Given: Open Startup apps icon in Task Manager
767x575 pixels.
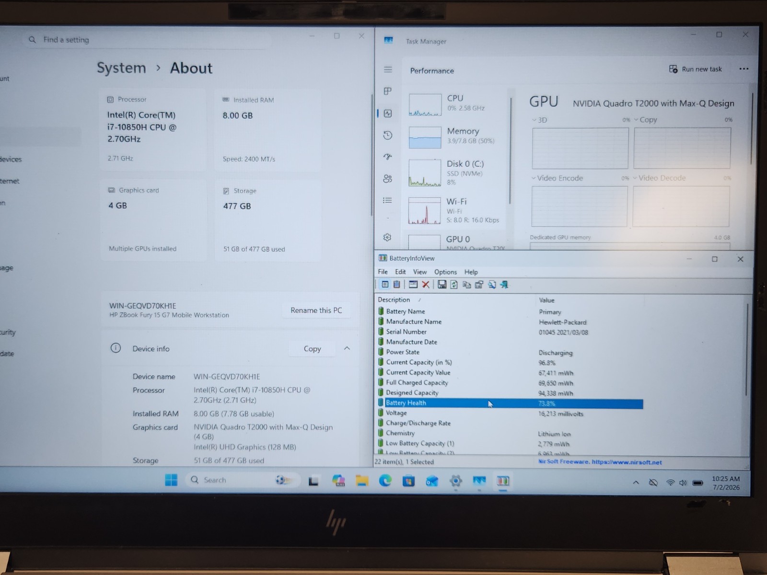Looking at the screenshot, I should click(388, 157).
